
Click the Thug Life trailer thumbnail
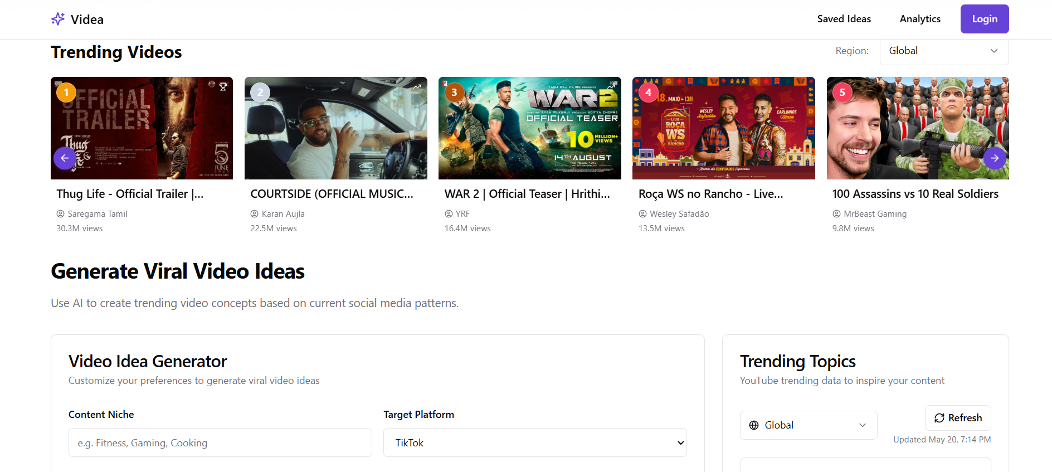[x=142, y=128]
